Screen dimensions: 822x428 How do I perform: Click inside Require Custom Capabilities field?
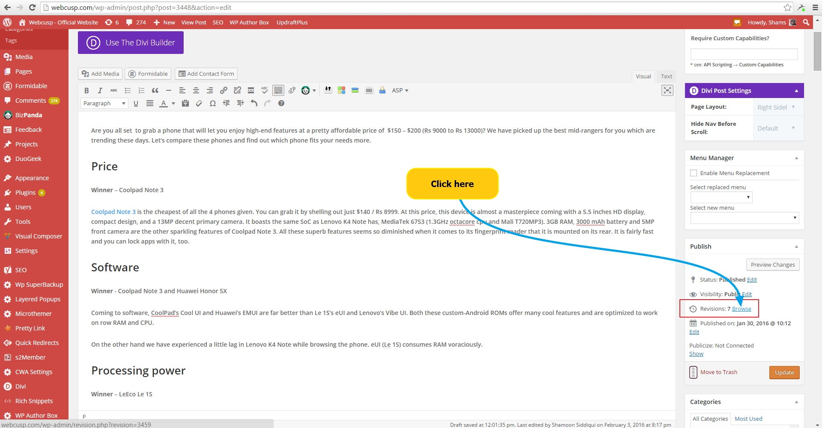pyautogui.click(x=744, y=54)
